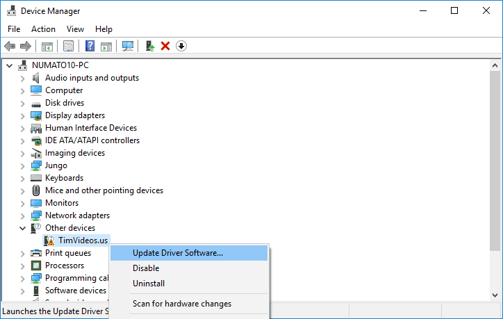Expand the Display adapters category

click(22, 116)
